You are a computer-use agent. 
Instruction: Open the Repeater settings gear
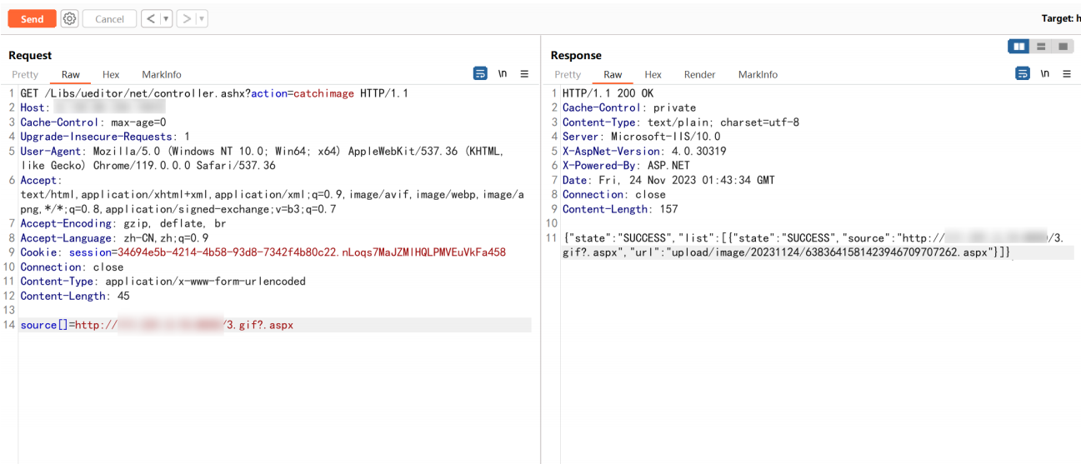coord(70,18)
